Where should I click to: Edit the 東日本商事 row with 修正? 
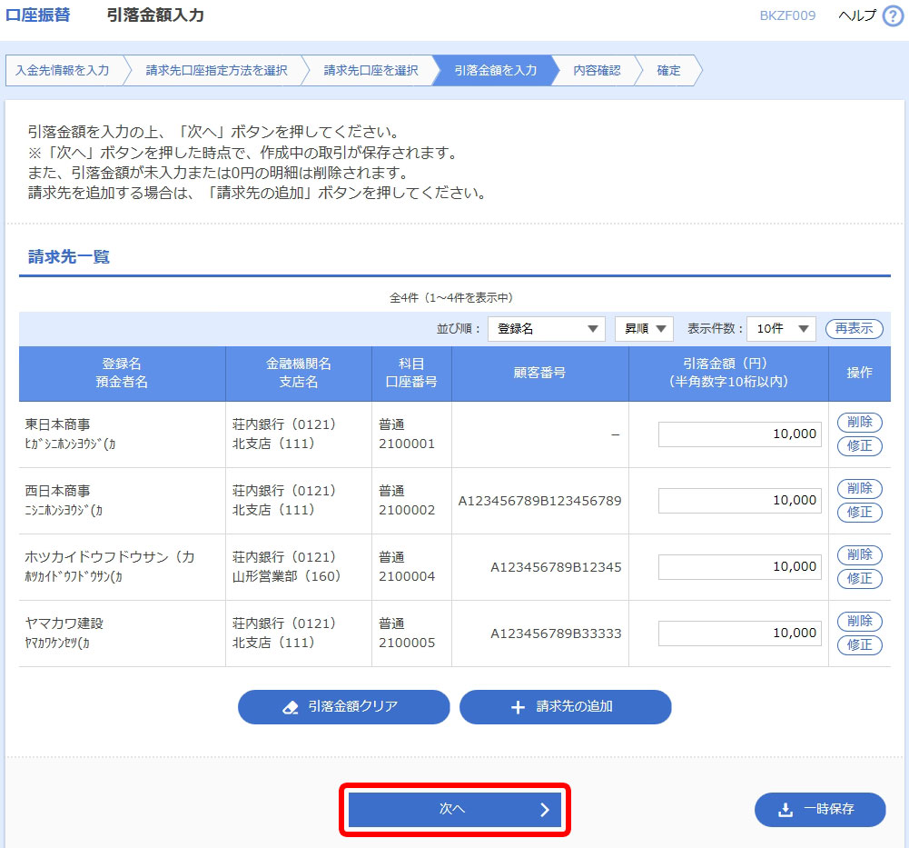pyautogui.click(x=859, y=445)
